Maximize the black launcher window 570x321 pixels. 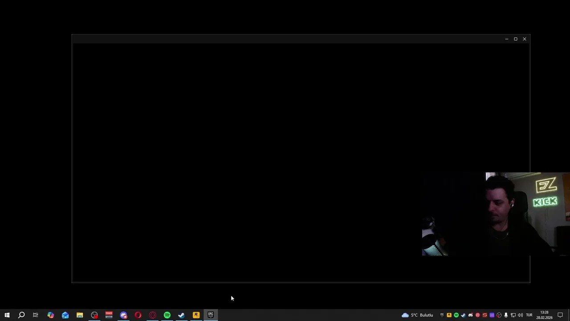516,39
